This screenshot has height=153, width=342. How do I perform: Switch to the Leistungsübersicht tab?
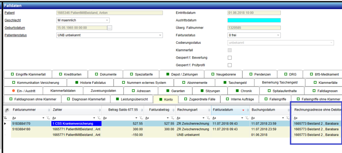pos(131,99)
